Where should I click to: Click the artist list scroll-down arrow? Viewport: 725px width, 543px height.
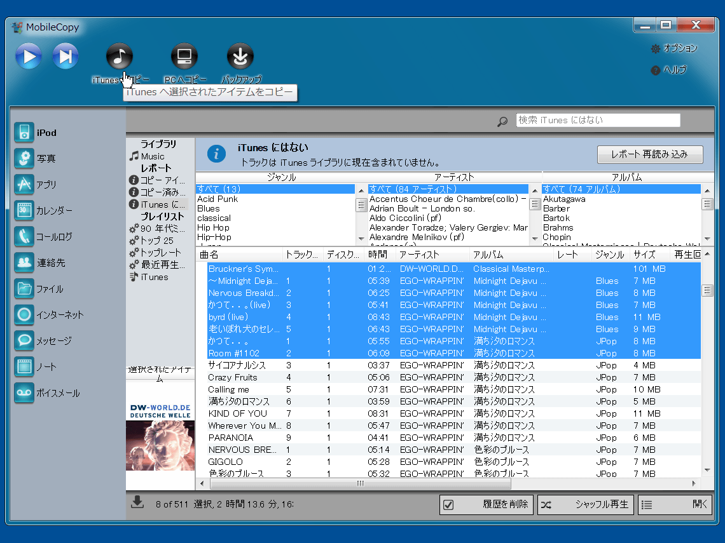click(535, 239)
